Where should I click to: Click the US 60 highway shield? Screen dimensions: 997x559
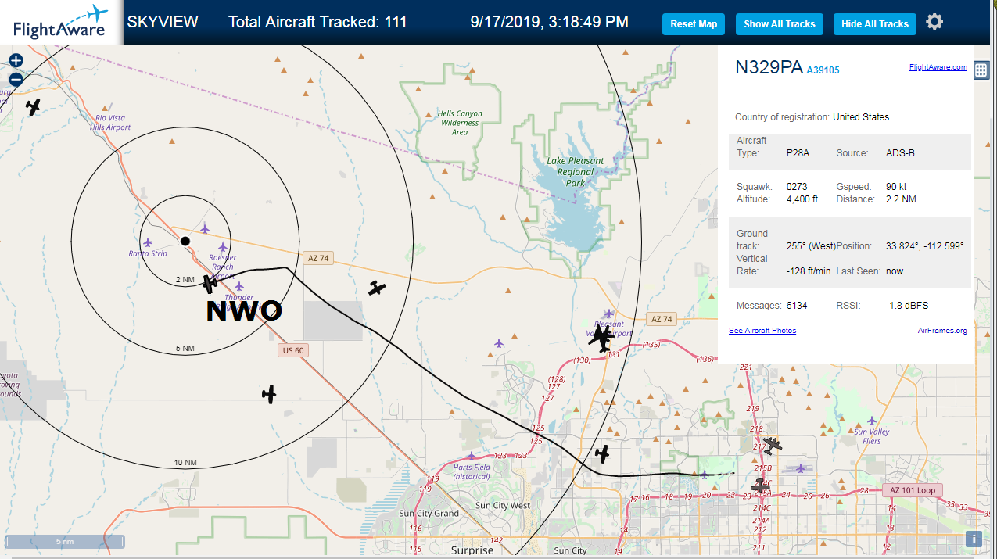tap(293, 350)
